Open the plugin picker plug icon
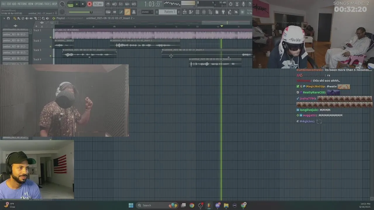 point(223,12)
